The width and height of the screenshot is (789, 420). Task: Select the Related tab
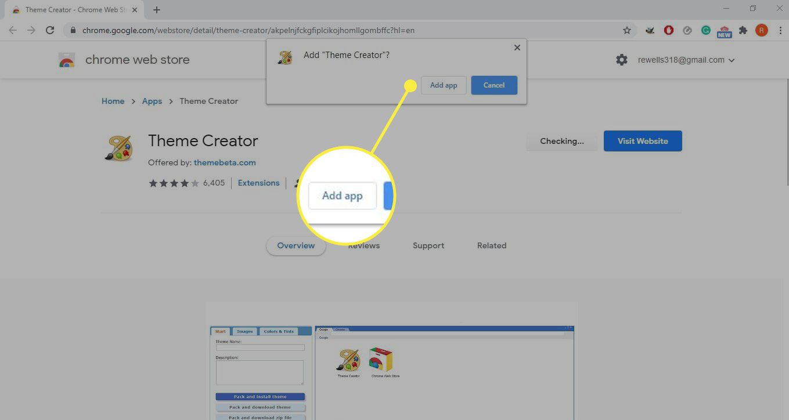pyautogui.click(x=492, y=245)
